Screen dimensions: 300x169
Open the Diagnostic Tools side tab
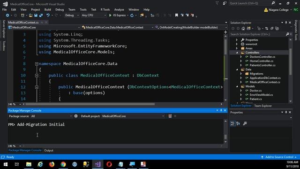296,30
